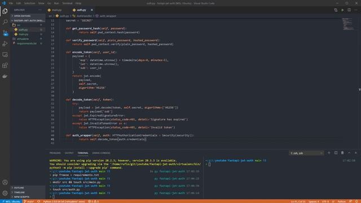This screenshot has height=203, width=361.
Task: Click the main git branch in status bar
Action: coord(29,201)
